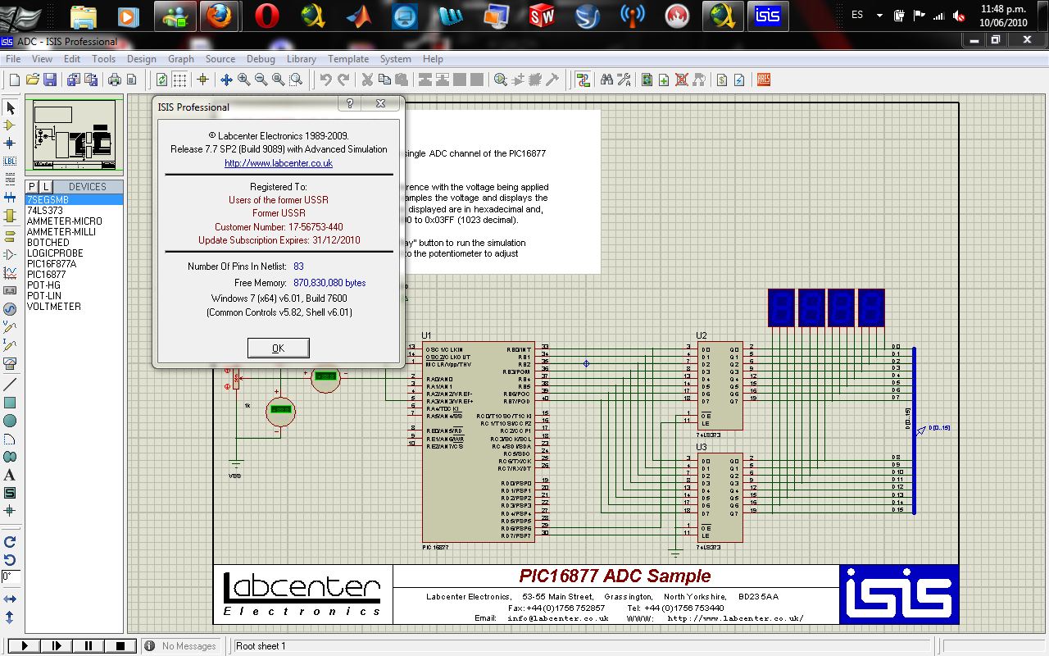Image resolution: width=1049 pixels, height=656 pixels.
Task: Mute system volume from the tray
Action: click(x=959, y=16)
